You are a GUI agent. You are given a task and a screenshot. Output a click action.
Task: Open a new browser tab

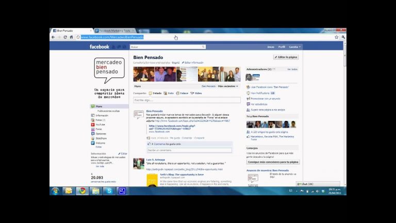[x=139, y=31]
